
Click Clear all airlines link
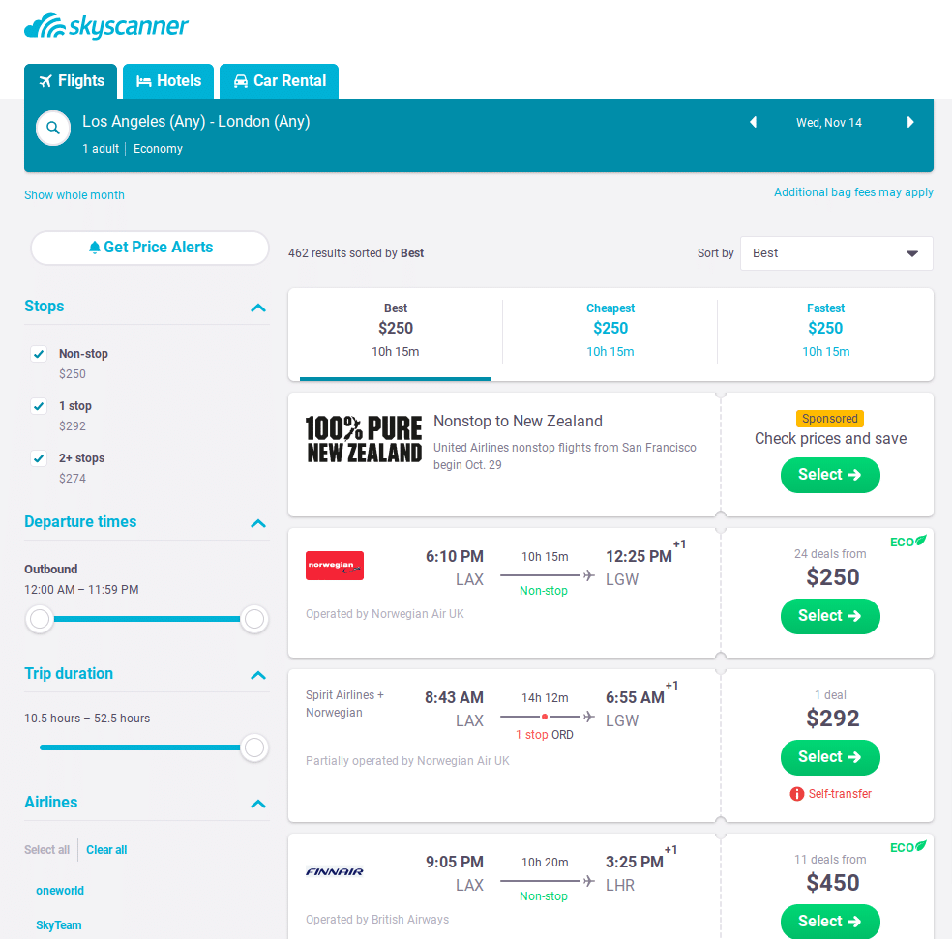coord(106,850)
